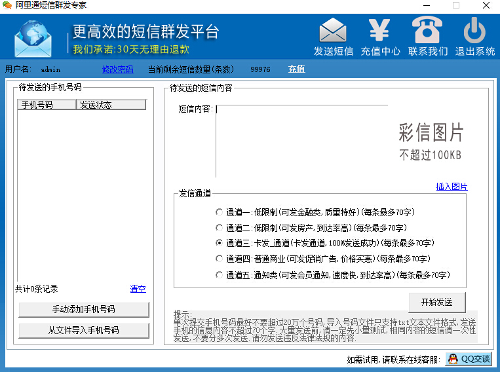Click the QQ penguin chat button
The image size is (500, 372).
469,359
